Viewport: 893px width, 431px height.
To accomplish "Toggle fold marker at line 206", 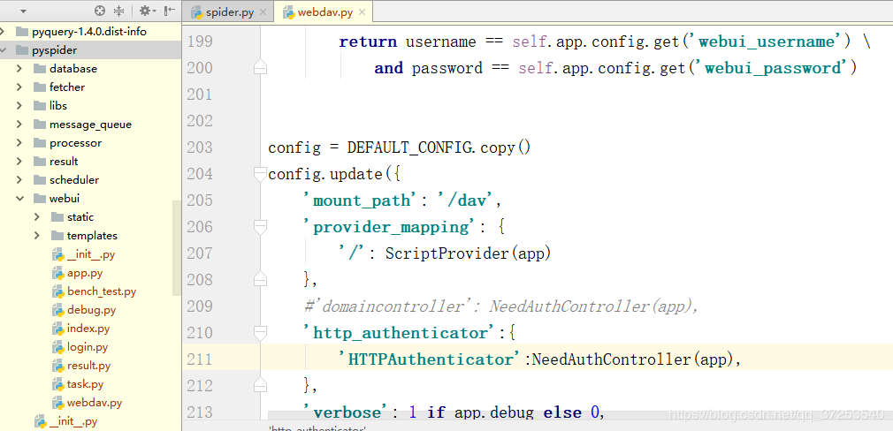I will click(260, 227).
